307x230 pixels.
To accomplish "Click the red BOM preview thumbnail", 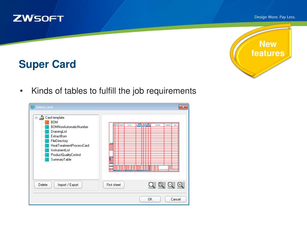I will click(x=144, y=147).
